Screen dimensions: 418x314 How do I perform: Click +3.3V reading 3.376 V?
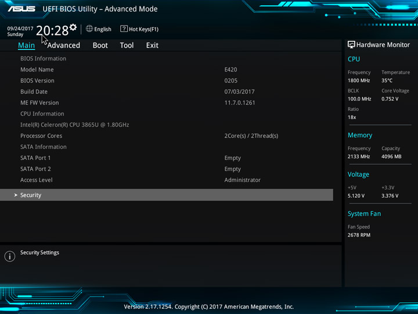[390, 196]
